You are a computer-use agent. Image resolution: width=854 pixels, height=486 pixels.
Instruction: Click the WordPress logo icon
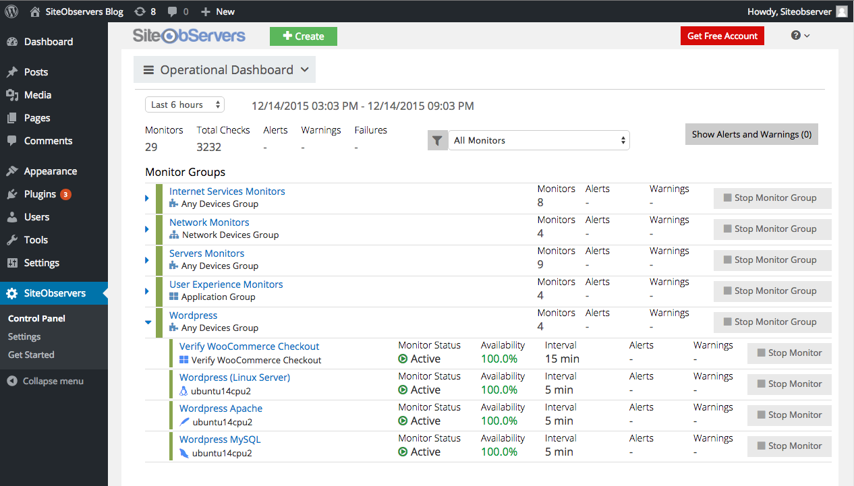[11, 11]
